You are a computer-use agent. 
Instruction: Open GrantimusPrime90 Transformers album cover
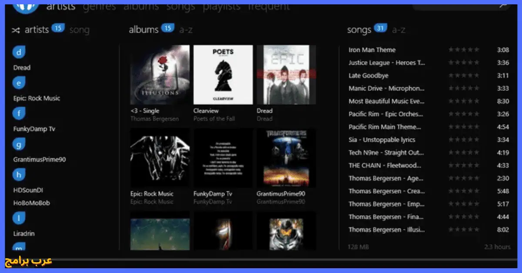pyautogui.click(x=286, y=158)
